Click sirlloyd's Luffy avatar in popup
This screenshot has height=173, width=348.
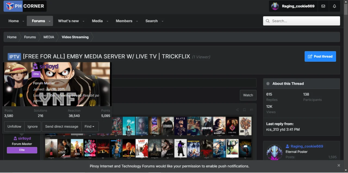[x=16, y=75]
